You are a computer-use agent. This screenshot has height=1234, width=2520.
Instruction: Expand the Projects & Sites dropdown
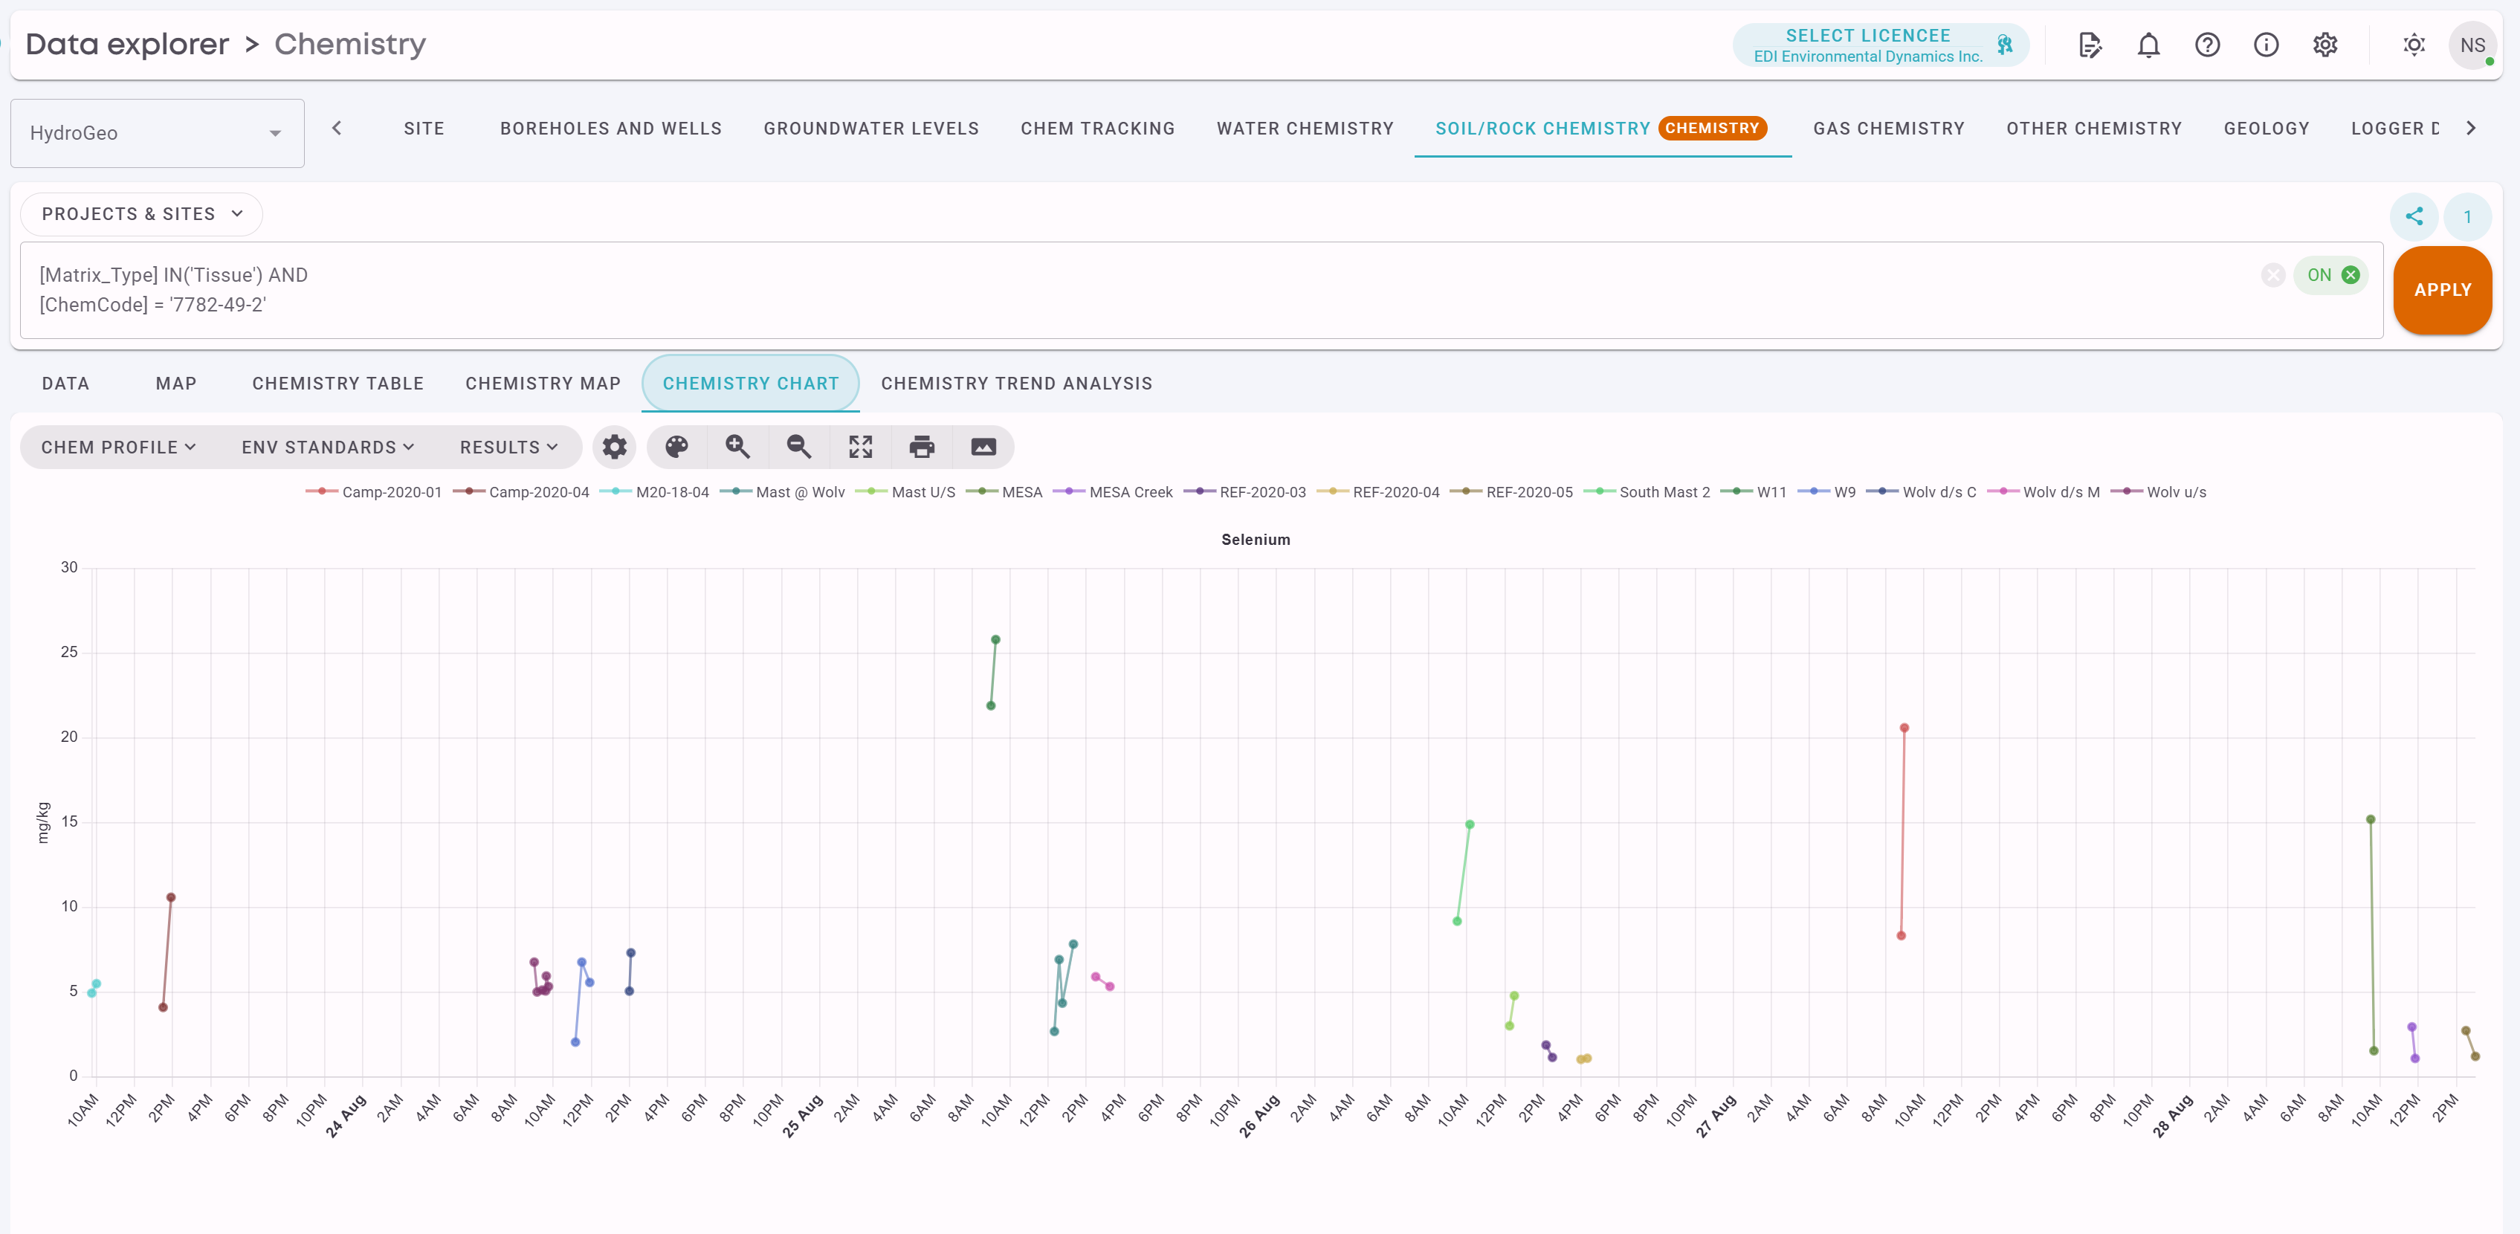point(142,214)
